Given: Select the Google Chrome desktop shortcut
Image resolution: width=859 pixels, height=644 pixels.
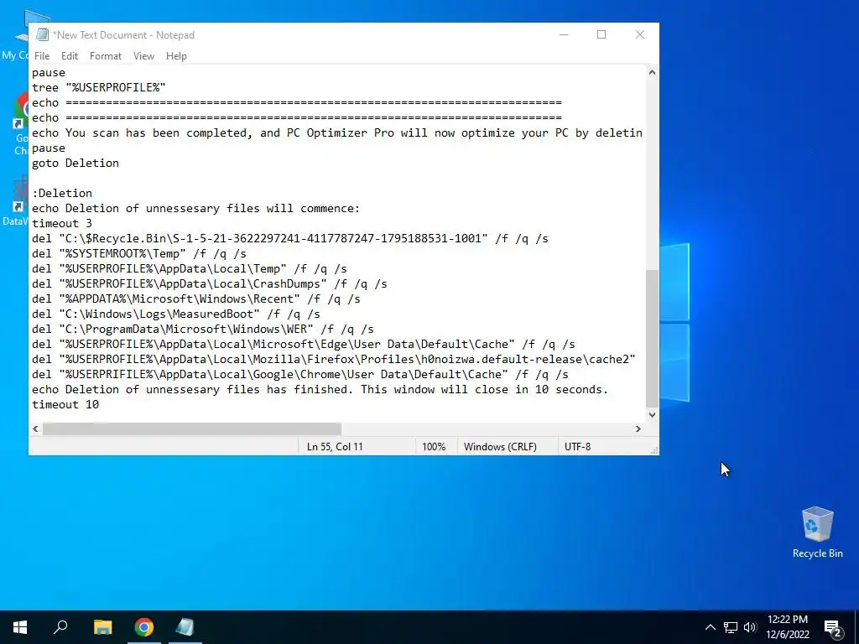Looking at the screenshot, I should pyautogui.click(x=21, y=124).
